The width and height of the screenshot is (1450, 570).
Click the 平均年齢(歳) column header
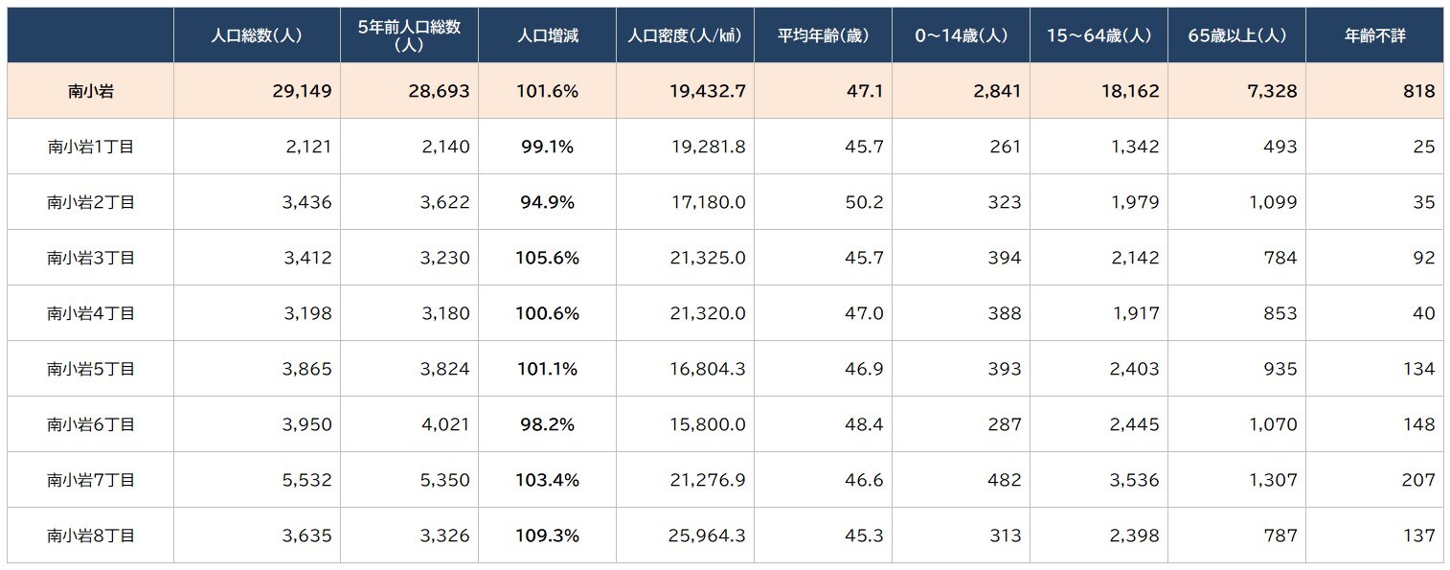click(823, 35)
